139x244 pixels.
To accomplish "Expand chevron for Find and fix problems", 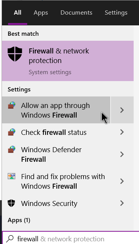I will [122, 181].
